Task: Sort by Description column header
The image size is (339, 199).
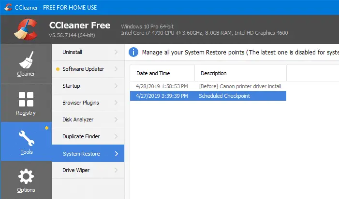Action: [241, 73]
